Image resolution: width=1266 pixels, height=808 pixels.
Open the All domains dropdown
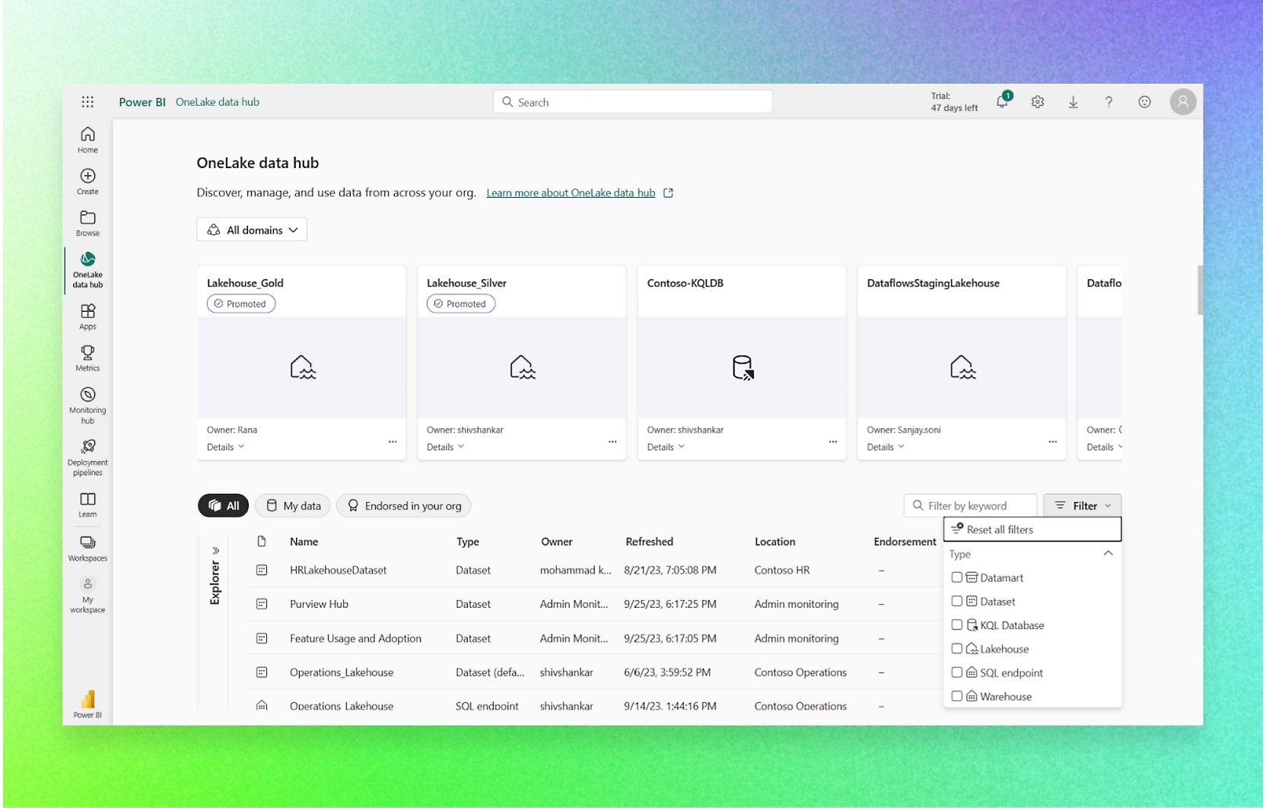252,230
